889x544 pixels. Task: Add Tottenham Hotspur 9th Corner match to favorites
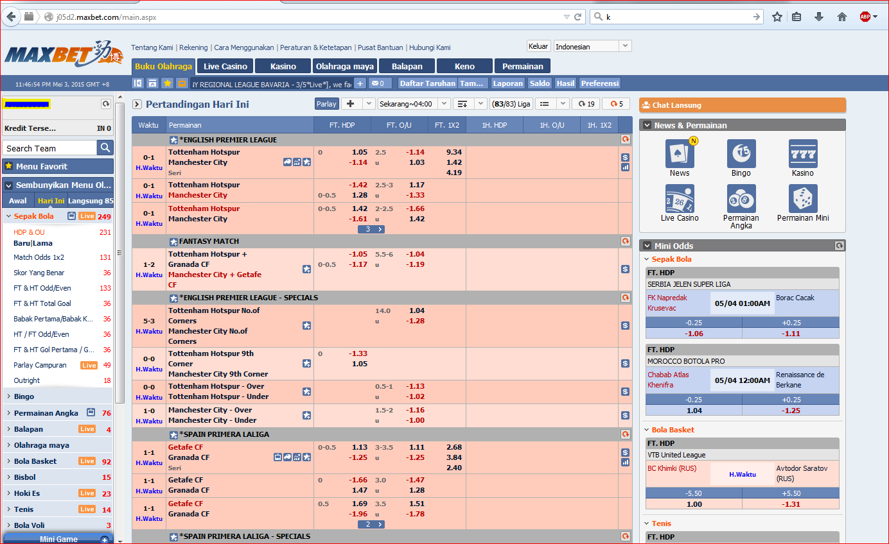click(306, 364)
